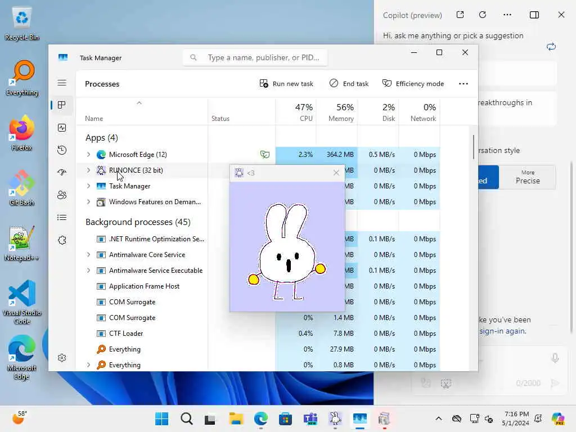Click the bunny icon in popup title bar

[238, 173]
